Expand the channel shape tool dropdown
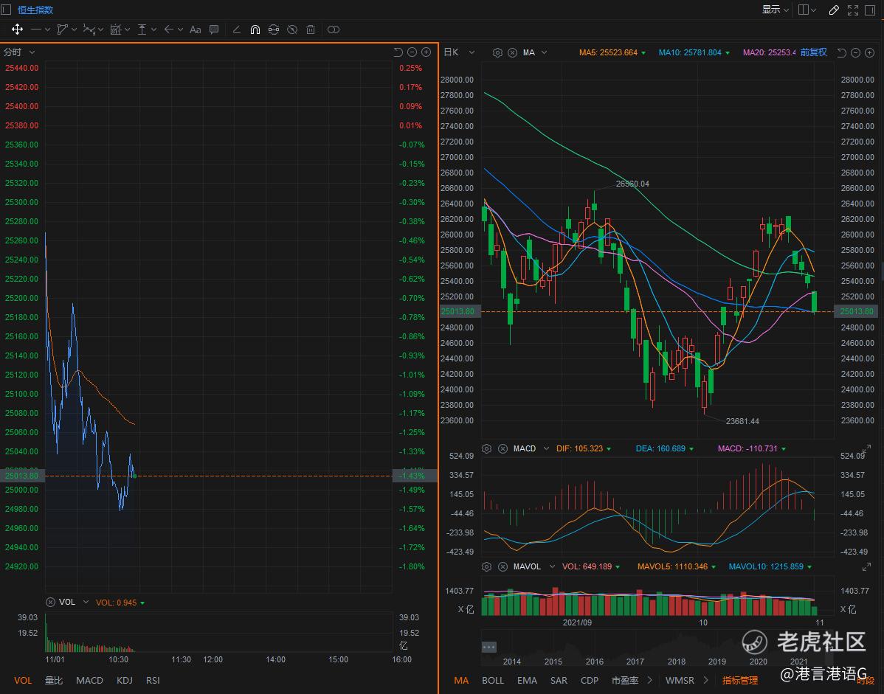This screenshot has width=884, height=694. (x=74, y=30)
